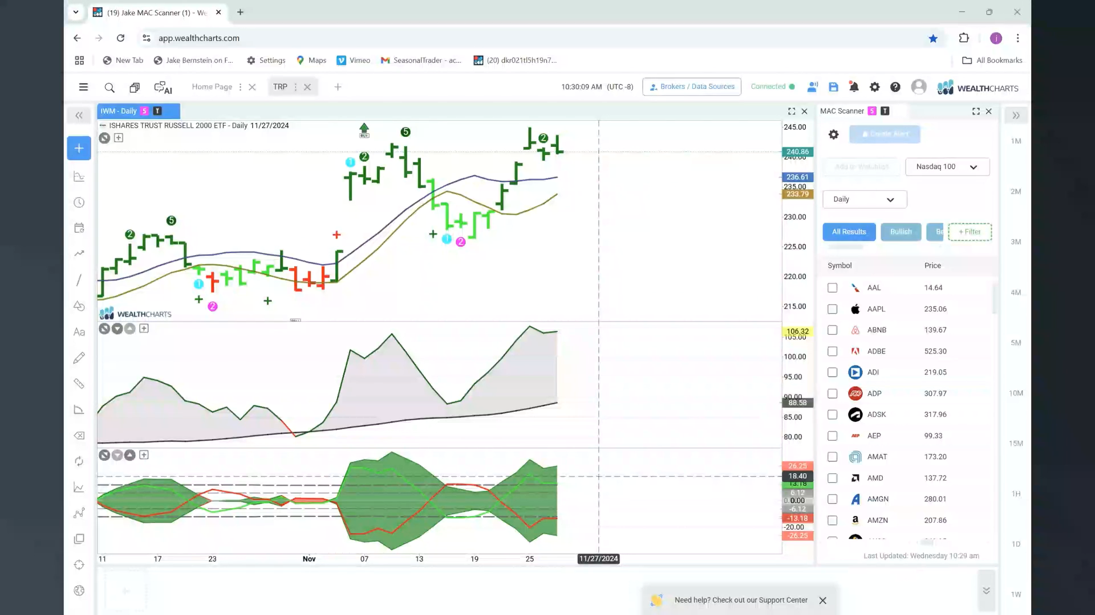
Task: Filter scanner to Bullish results
Action: [x=901, y=232]
